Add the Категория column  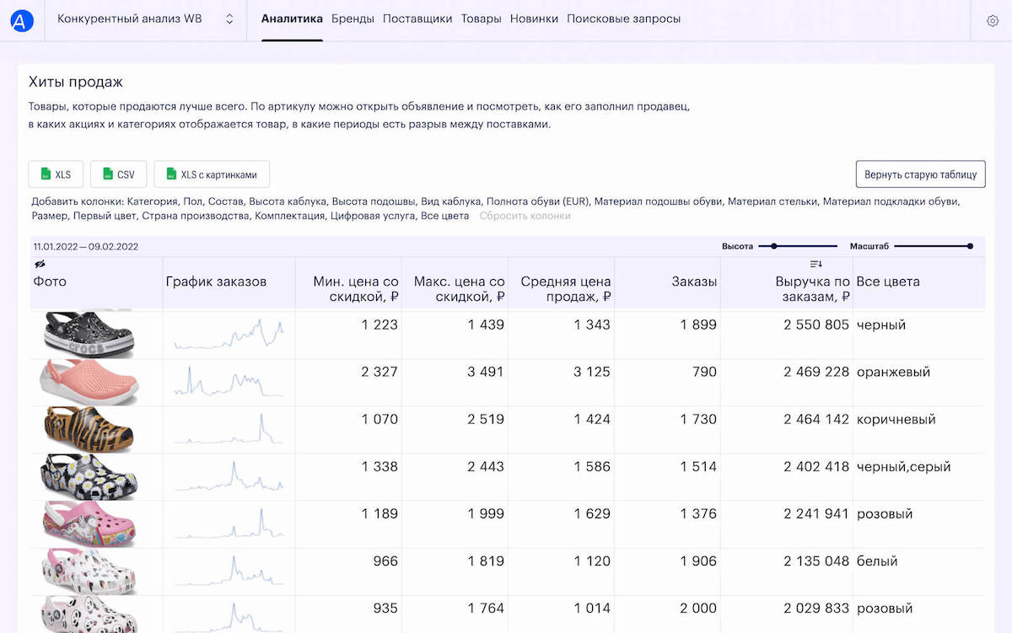click(x=154, y=202)
